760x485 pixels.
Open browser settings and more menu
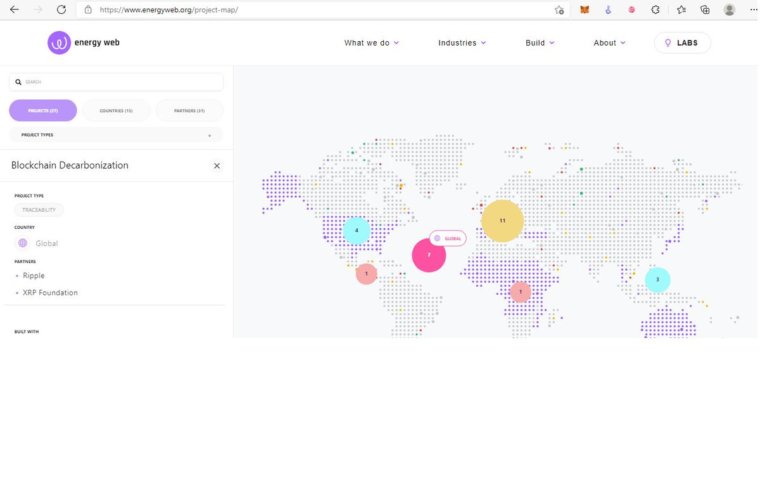(754, 10)
